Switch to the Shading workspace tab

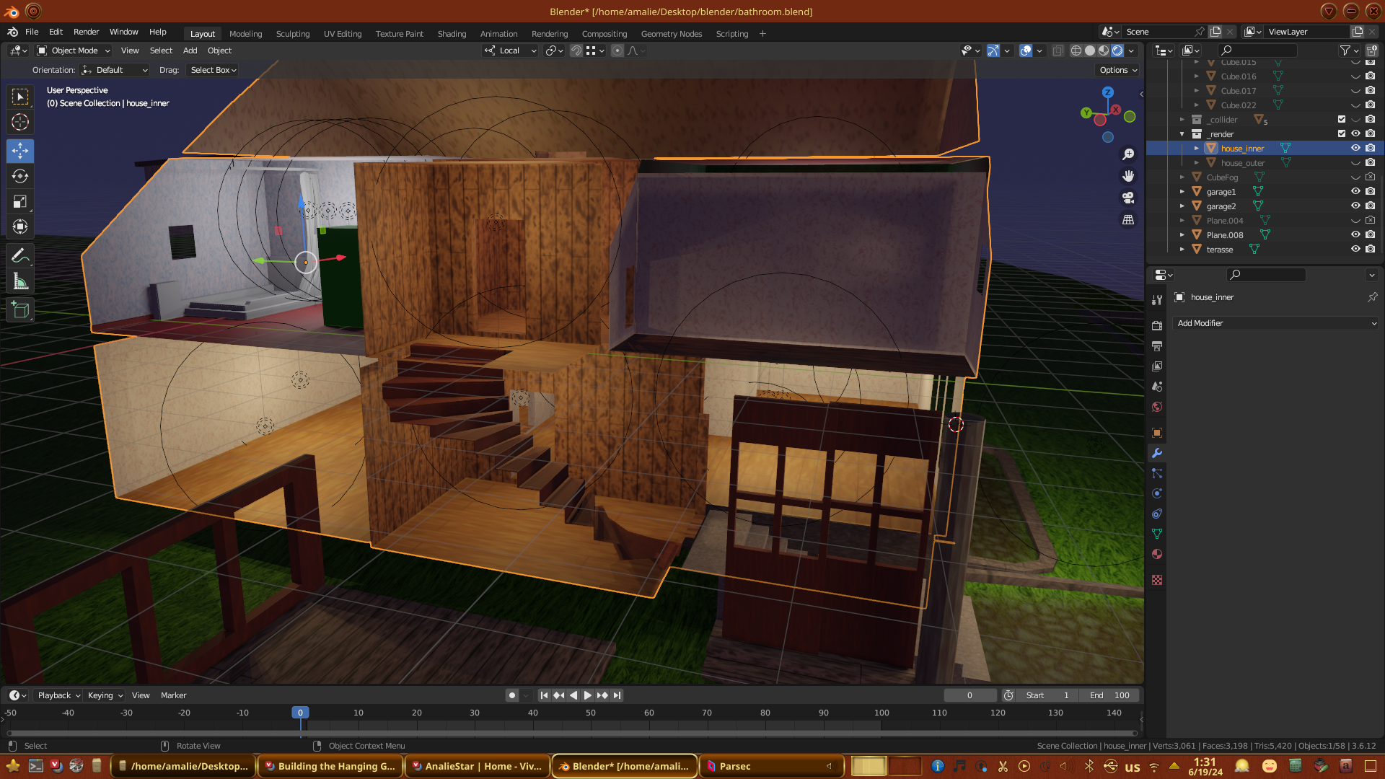coord(452,34)
